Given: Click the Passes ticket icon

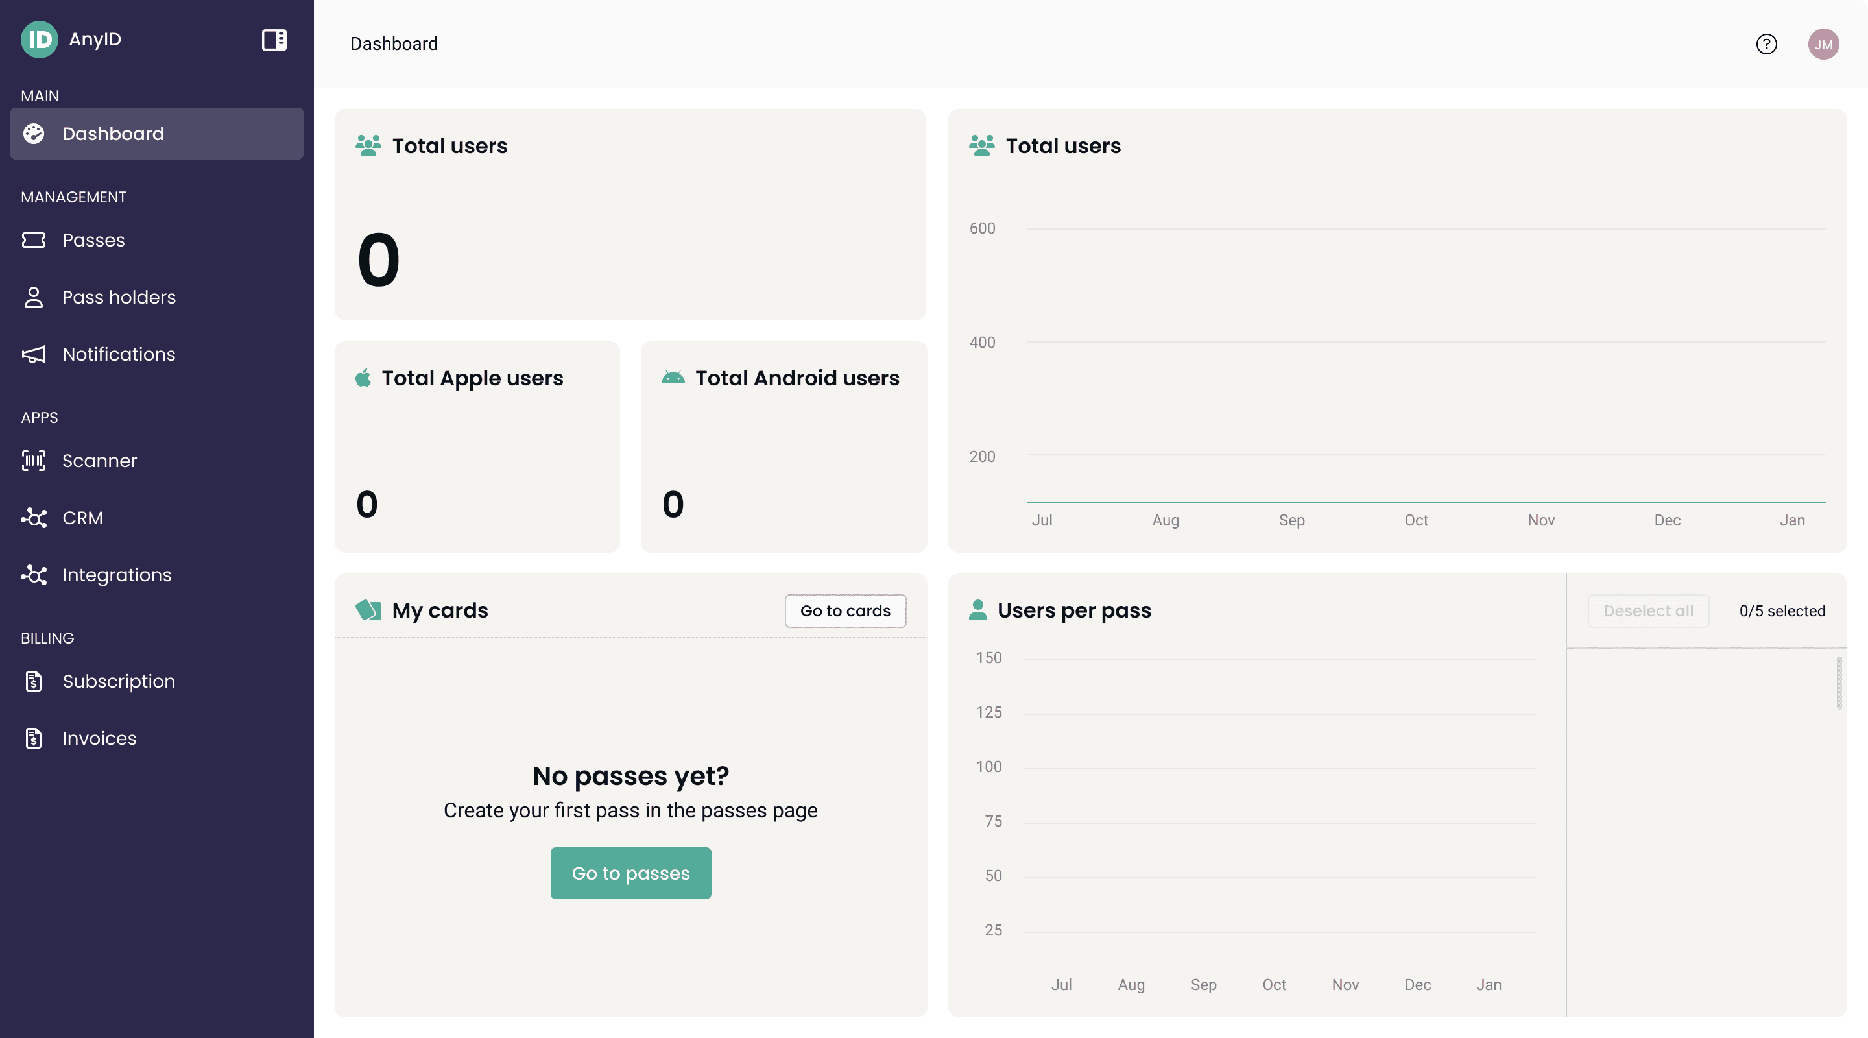Looking at the screenshot, I should [33, 240].
